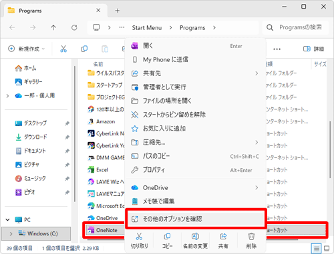Choose スタートからピン留めを解除
This screenshot has height=254, width=334.
[196, 115]
